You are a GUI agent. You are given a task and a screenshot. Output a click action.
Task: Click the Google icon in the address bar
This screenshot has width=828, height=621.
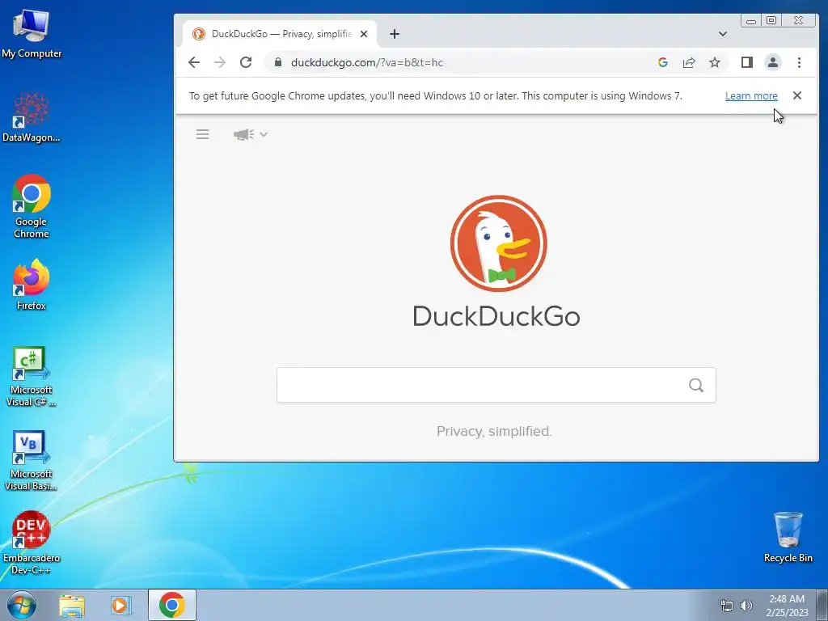pos(663,62)
